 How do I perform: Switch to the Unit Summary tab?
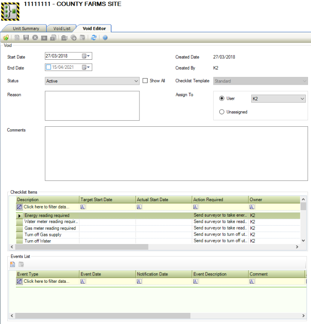pyautogui.click(x=26, y=28)
